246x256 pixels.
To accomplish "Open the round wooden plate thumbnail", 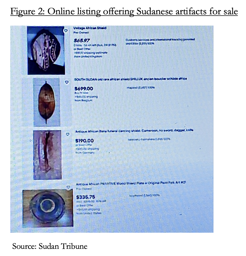I will coord(48,208).
